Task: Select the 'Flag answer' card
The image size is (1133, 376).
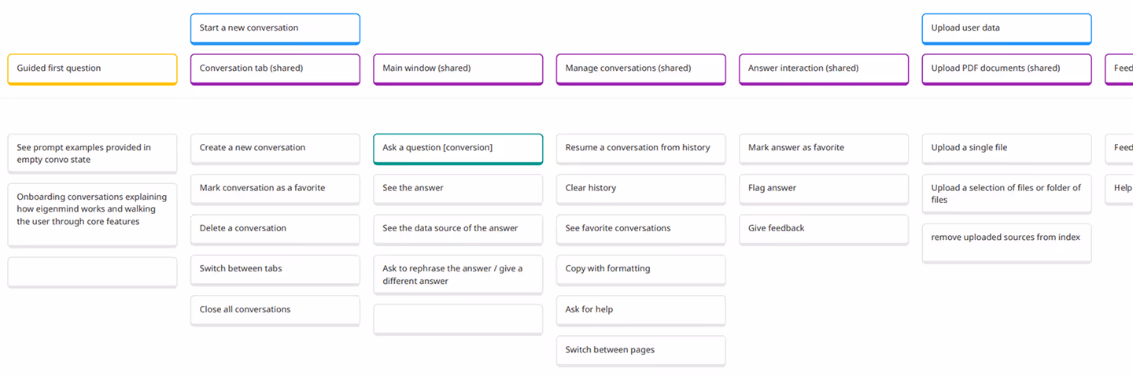Action: click(x=824, y=189)
